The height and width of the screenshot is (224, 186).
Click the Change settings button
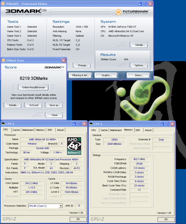(82, 65)
